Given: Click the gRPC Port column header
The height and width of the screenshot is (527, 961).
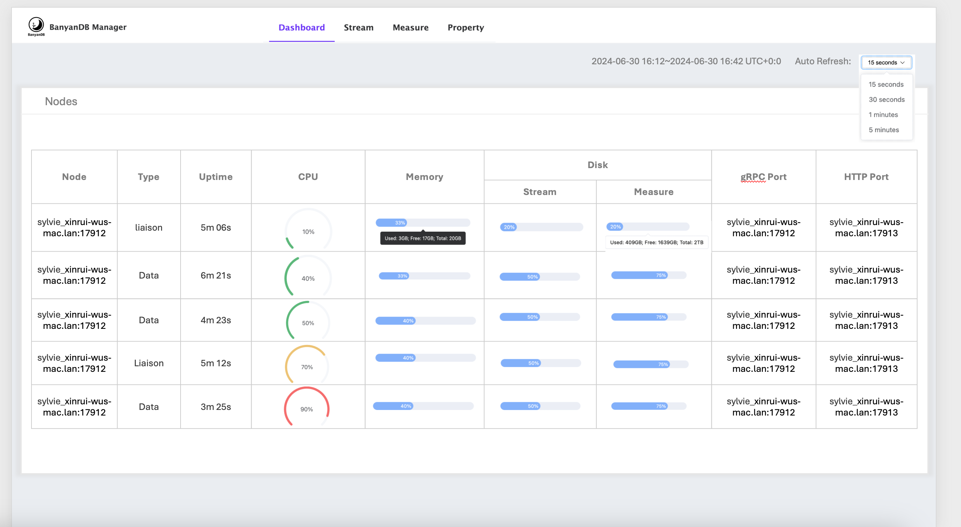Looking at the screenshot, I should click(763, 176).
